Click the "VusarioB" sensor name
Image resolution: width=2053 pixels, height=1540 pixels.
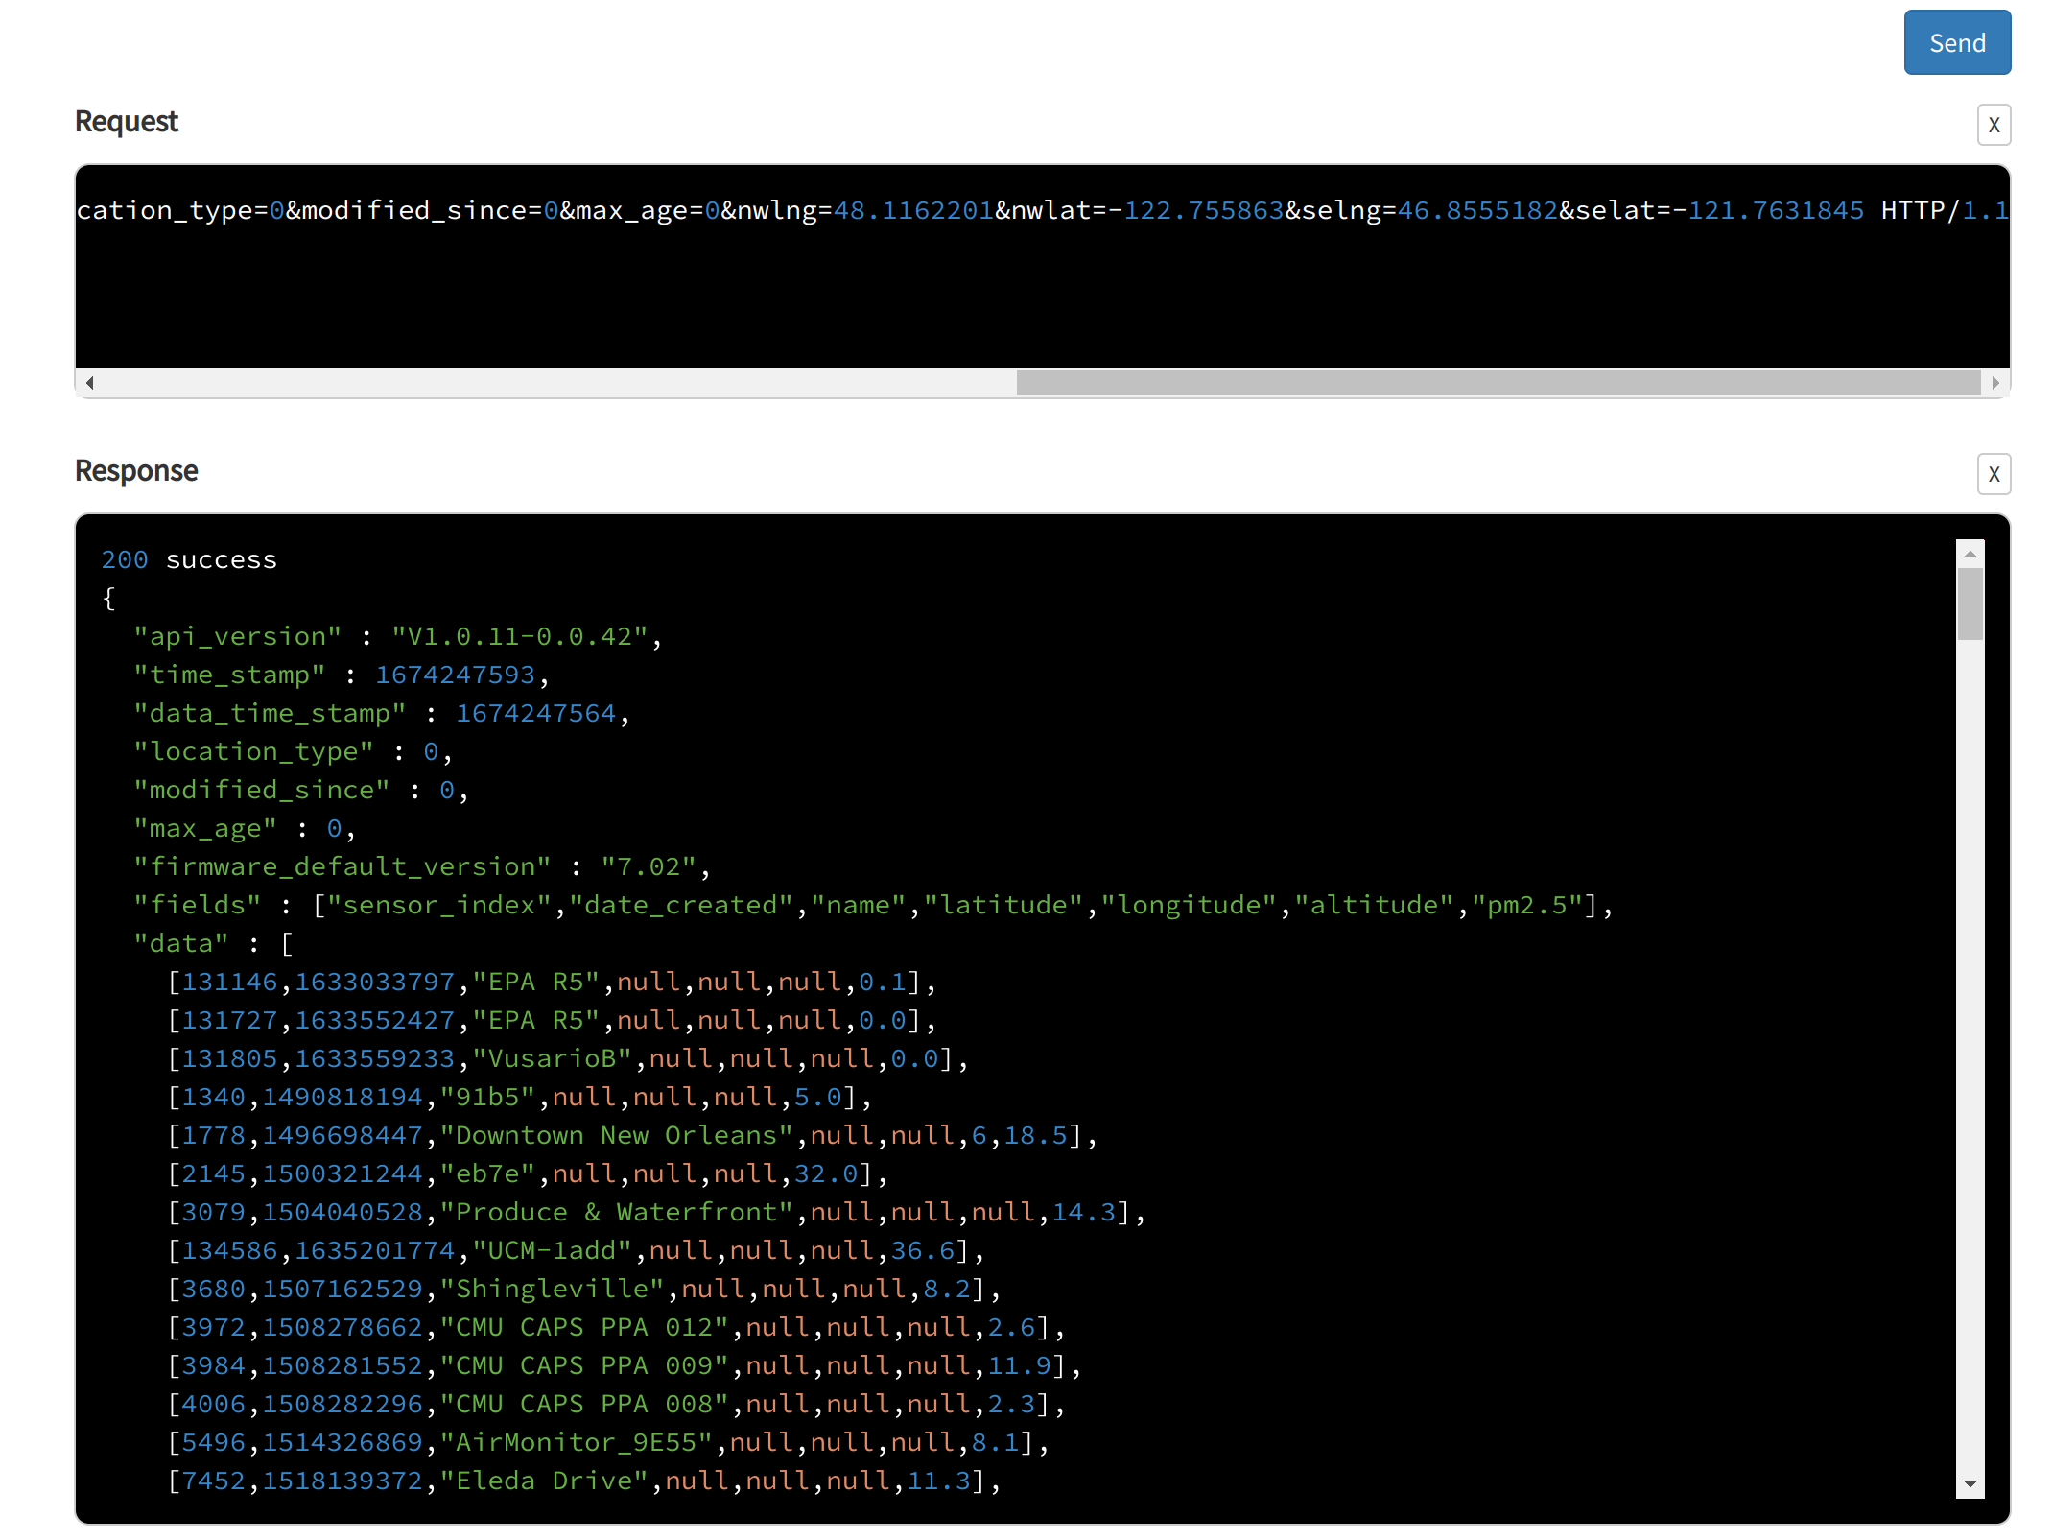click(x=552, y=1058)
